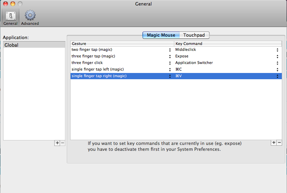The width and height of the screenshot is (287, 193).
Task: Switch to the Magic Mouse tab
Action: click(161, 35)
